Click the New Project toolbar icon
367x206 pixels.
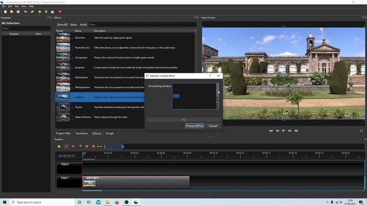click(5, 11)
